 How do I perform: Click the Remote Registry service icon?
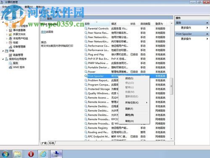pos(86,128)
